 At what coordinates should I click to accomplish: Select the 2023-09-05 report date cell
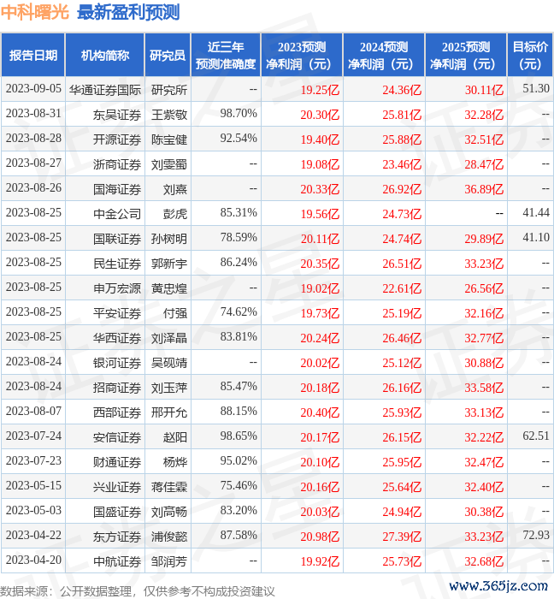tap(33, 89)
